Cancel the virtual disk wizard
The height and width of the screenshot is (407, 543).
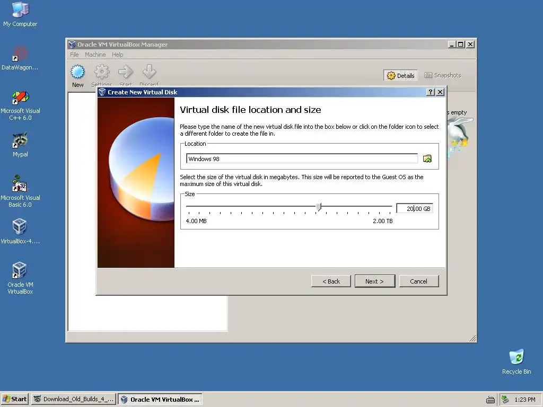coord(419,281)
